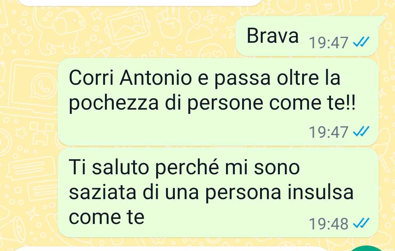Screen dimensions: 395x251
Task: Click blue double-check next to 19:48
Action: pyautogui.click(x=361, y=223)
